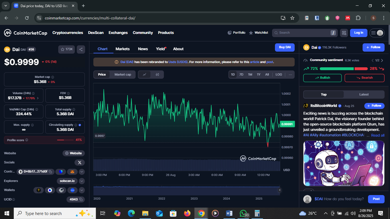Screen dimensions: 390x219
Task: Open the Markets tab
Action: (x=122, y=49)
